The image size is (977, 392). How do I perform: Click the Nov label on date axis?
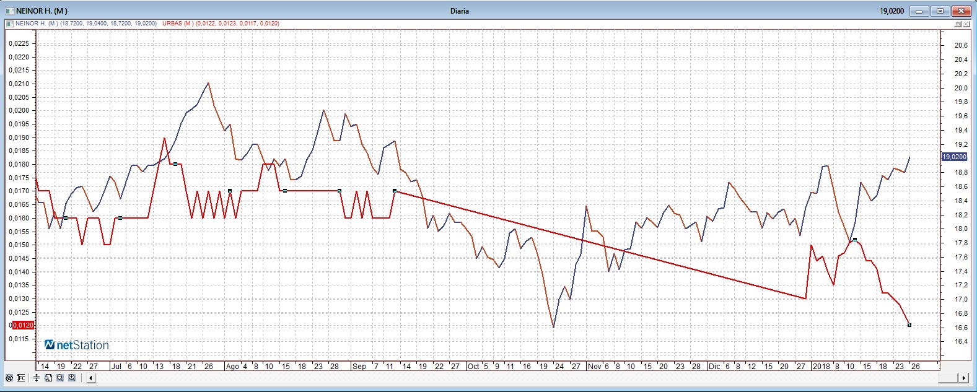pyautogui.click(x=595, y=366)
